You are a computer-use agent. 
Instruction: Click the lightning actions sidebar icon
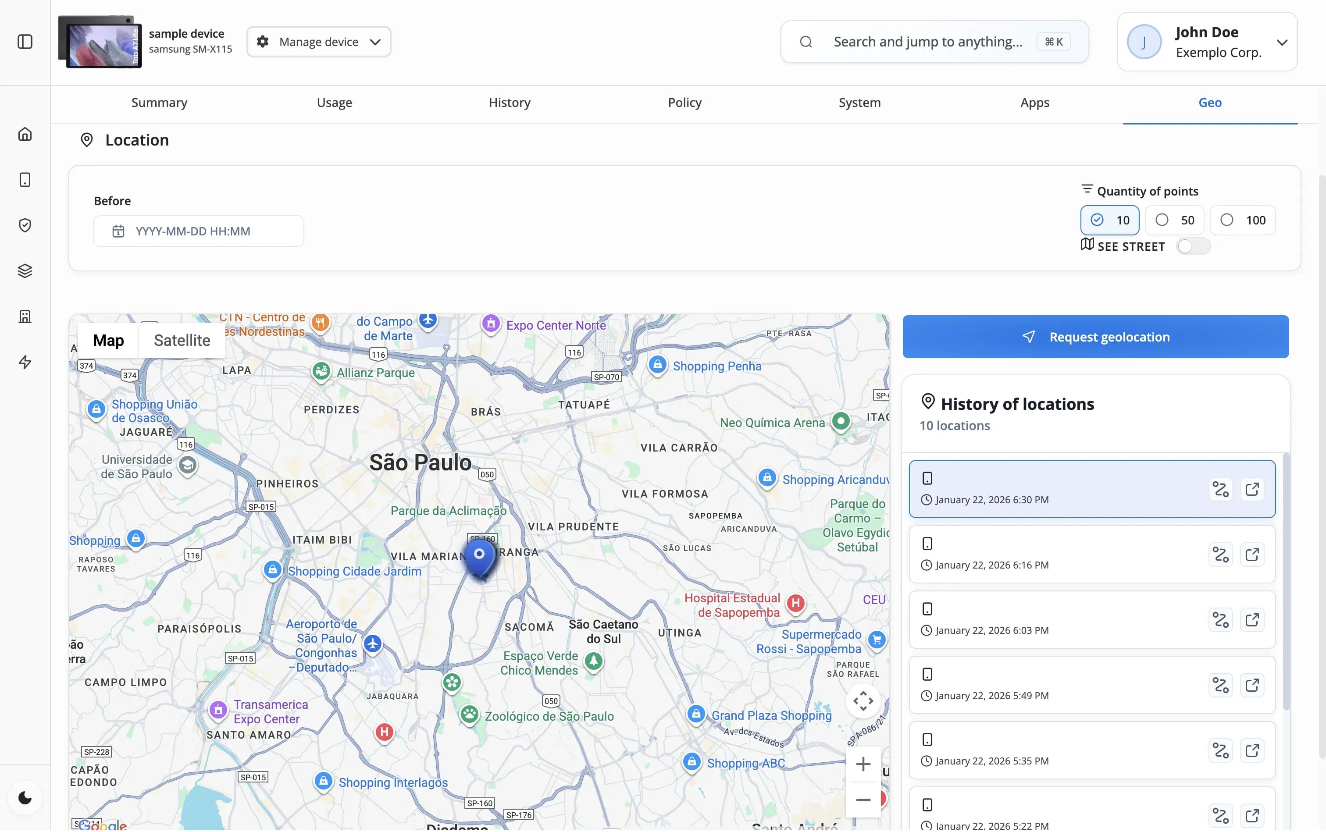[25, 362]
